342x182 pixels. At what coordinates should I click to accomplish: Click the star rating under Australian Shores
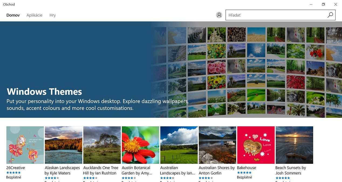(x=206, y=178)
